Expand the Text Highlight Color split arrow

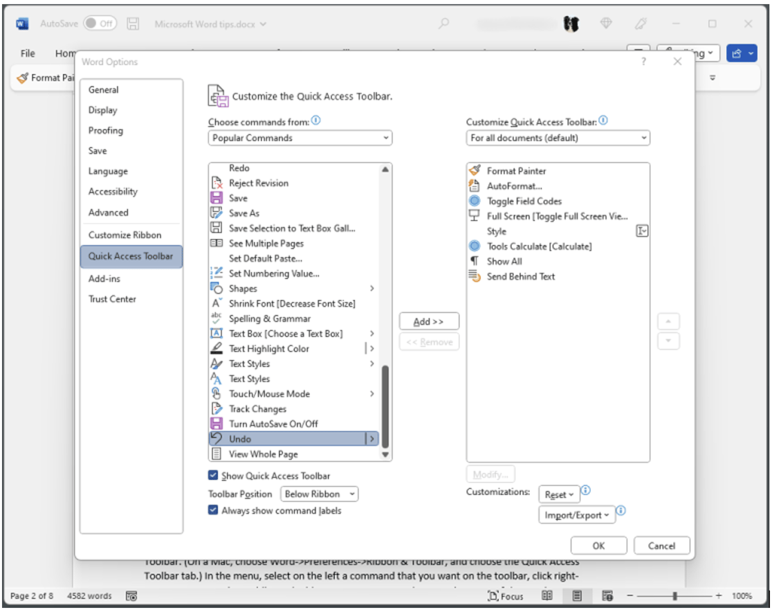[372, 348]
